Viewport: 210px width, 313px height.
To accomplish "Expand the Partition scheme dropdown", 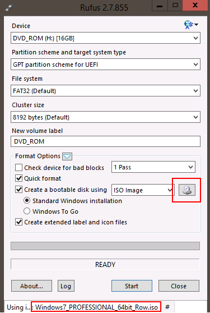I will tap(105, 65).
